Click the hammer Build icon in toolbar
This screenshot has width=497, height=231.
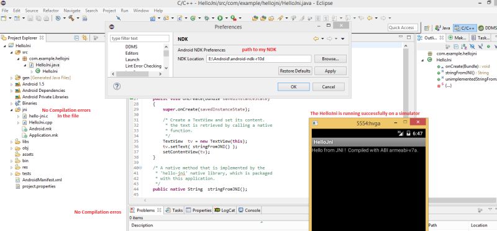coord(71,19)
